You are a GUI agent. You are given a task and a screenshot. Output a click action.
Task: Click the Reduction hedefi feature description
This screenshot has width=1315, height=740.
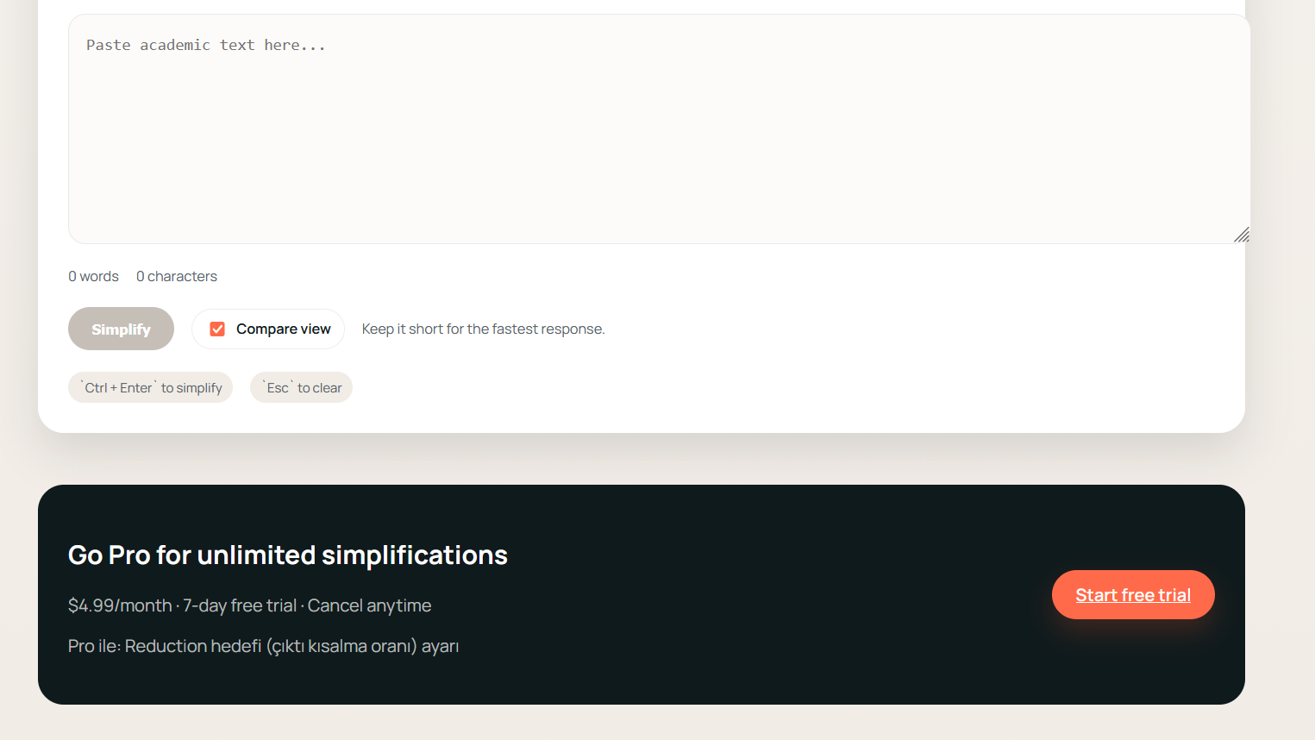pos(264,645)
